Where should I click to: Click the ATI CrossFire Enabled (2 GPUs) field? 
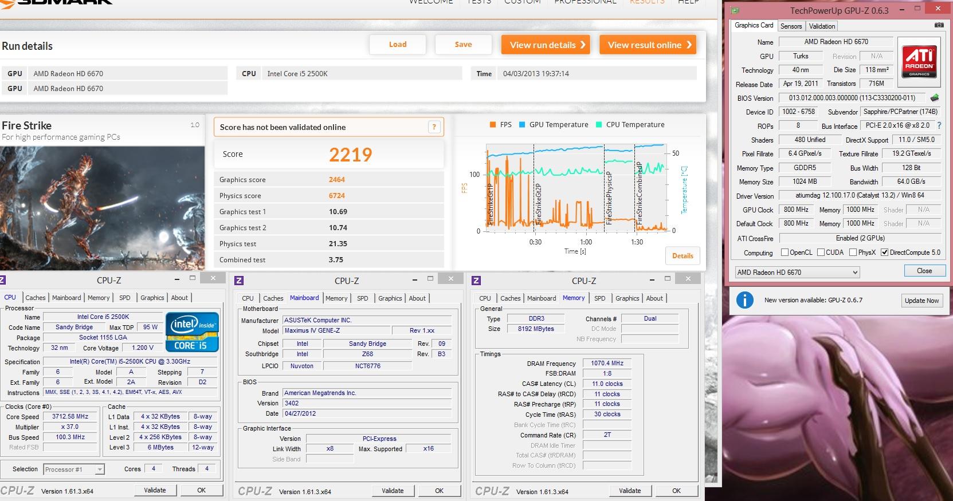click(860, 238)
